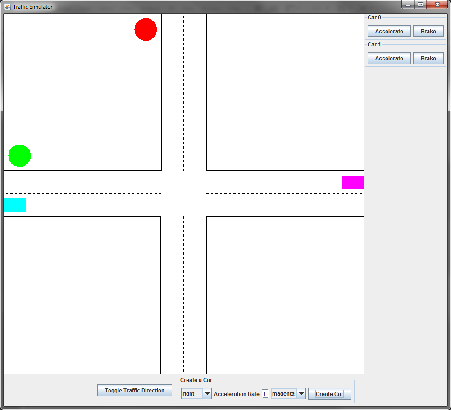Image resolution: width=451 pixels, height=410 pixels.
Task: Click the Traffic Simulator window title text
Action: click(32, 7)
